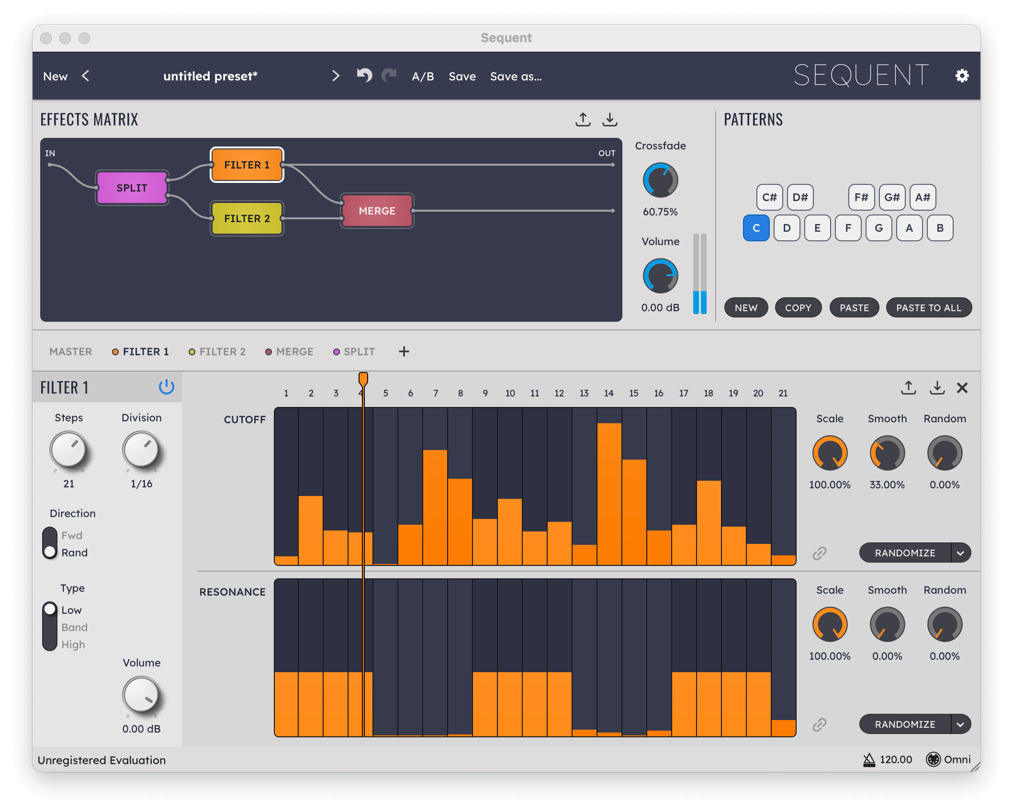Screen dimensions: 1013x812
Task: Set filter type to Band
Action: pyautogui.click(x=74, y=627)
